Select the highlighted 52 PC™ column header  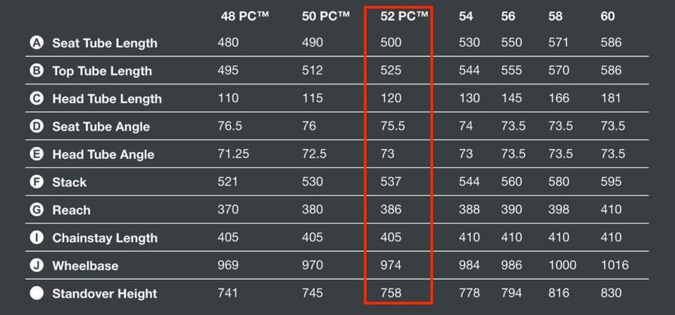(405, 16)
